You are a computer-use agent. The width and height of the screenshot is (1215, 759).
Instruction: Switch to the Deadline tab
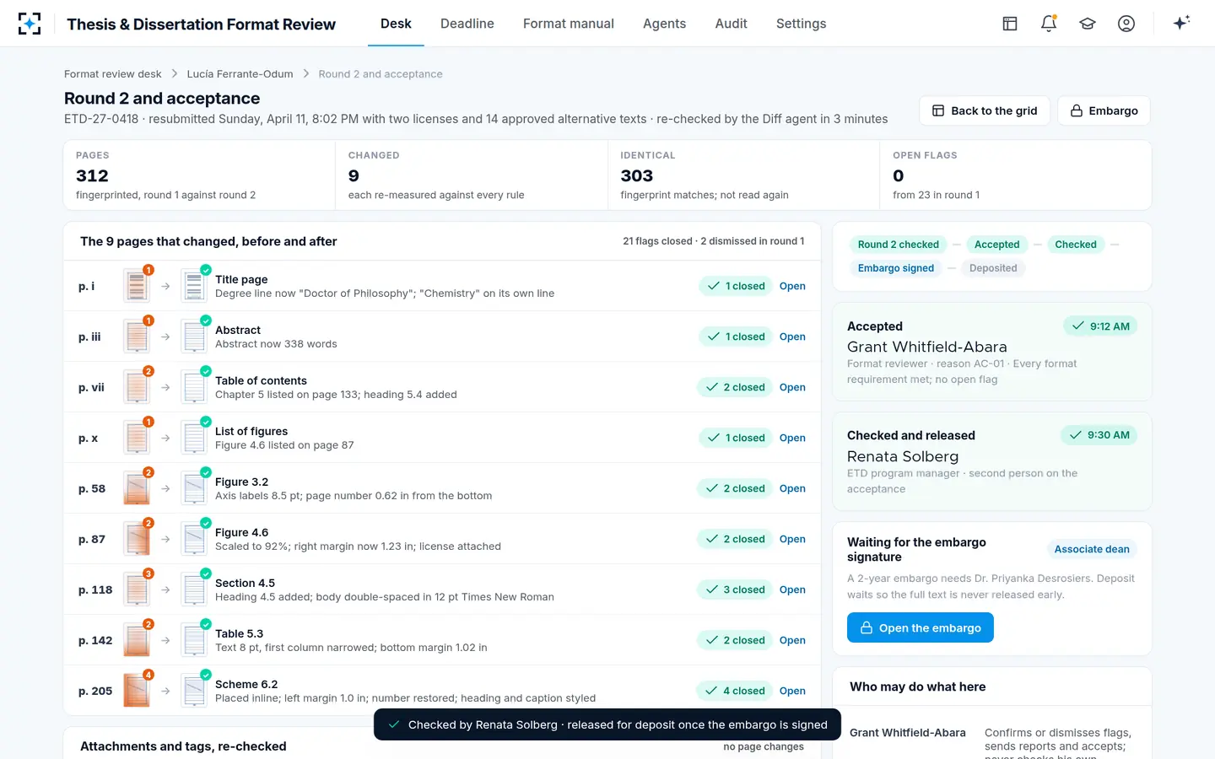pos(467,24)
